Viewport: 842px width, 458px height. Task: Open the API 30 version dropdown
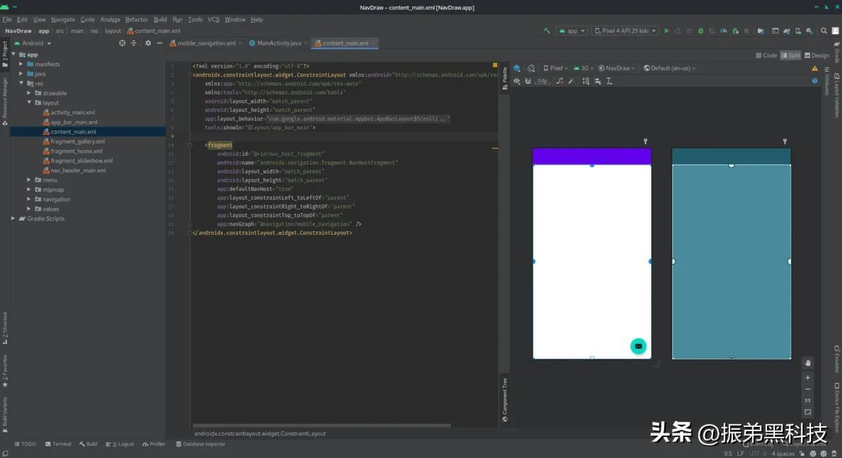(583, 68)
